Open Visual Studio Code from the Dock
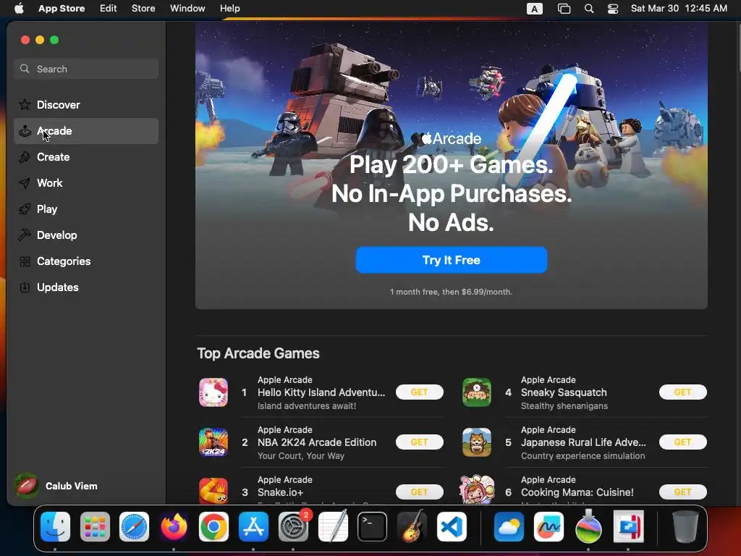 452,527
